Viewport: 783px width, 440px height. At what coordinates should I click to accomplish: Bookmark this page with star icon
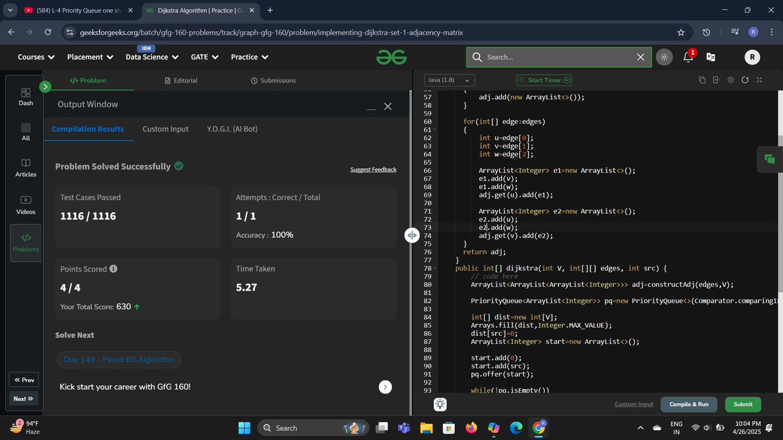681,32
